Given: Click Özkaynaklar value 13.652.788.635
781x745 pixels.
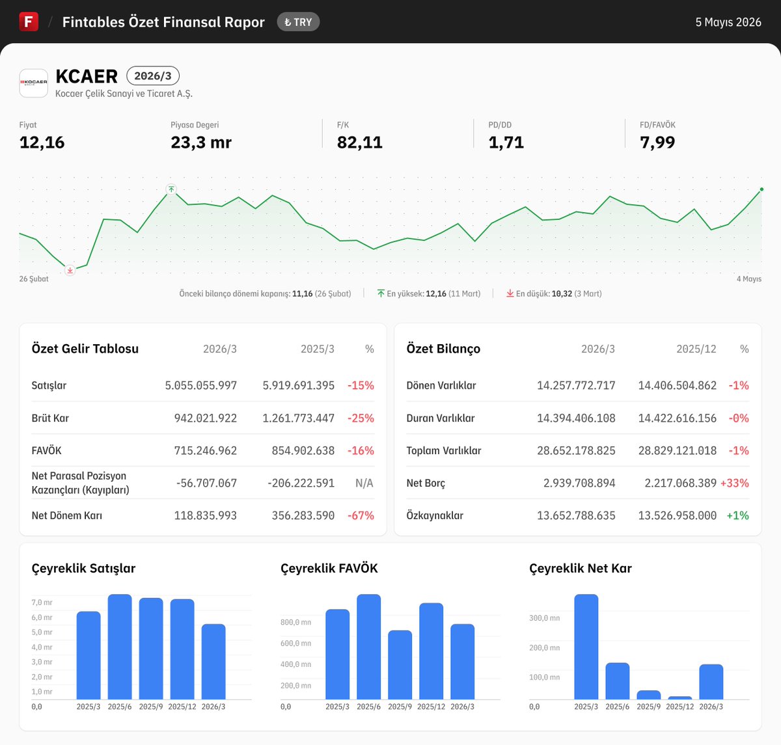Looking at the screenshot, I should (576, 516).
